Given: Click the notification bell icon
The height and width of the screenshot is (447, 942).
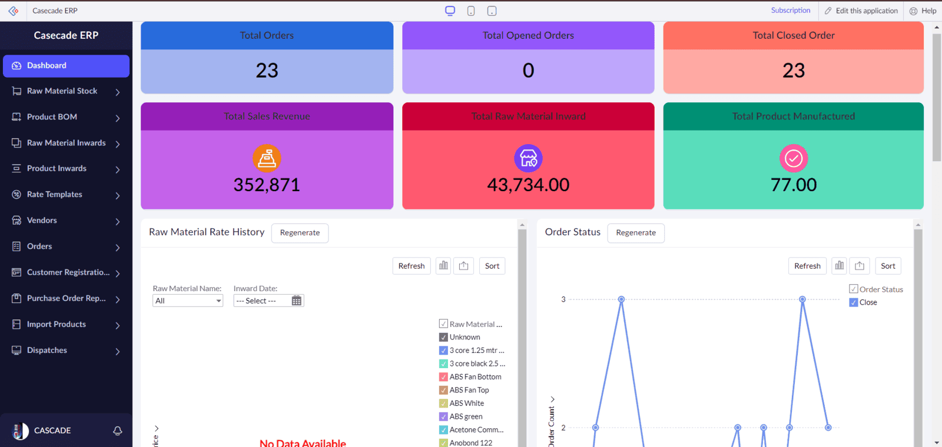Looking at the screenshot, I should (x=118, y=431).
